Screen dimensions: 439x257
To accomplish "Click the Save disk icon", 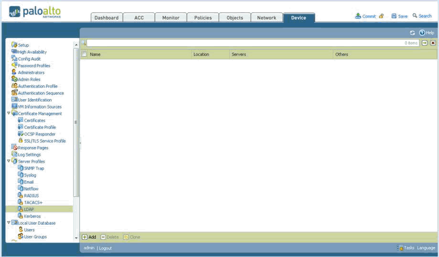I will pyautogui.click(x=394, y=16).
